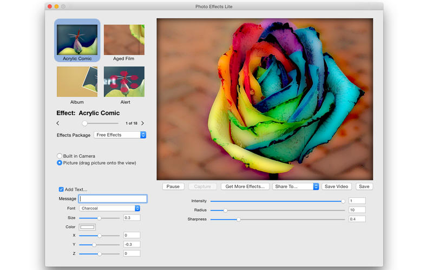433x270 pixels.
Task: Go to next effects page arrow
Action: coord(142,124)
